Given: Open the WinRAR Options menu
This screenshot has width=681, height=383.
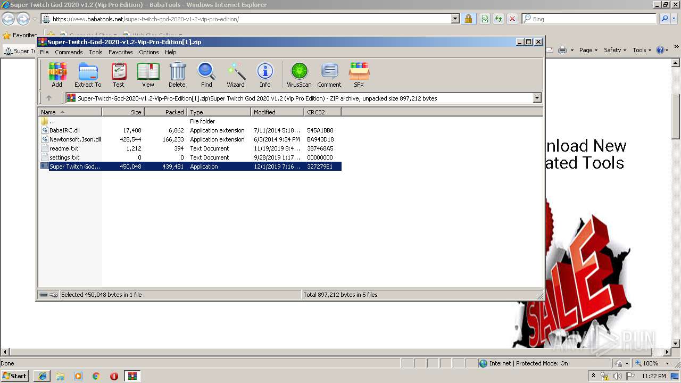Looking at the screenshot, I should coord(149,52).
